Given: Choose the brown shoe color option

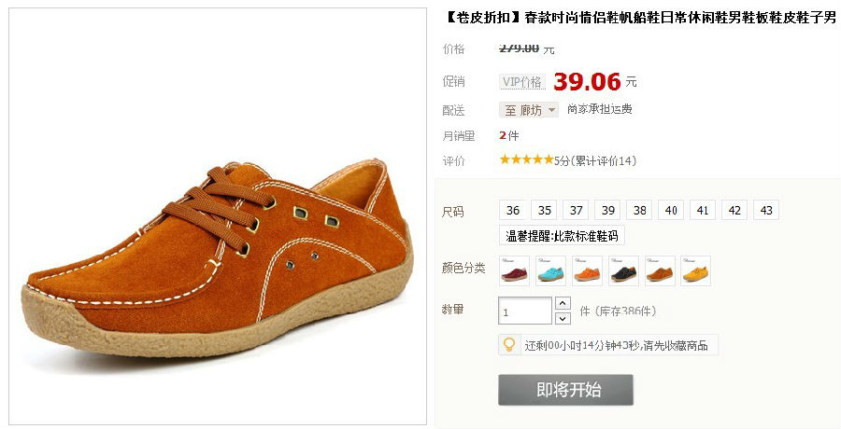Looking at the screenshot, I should tap(659, 270).
